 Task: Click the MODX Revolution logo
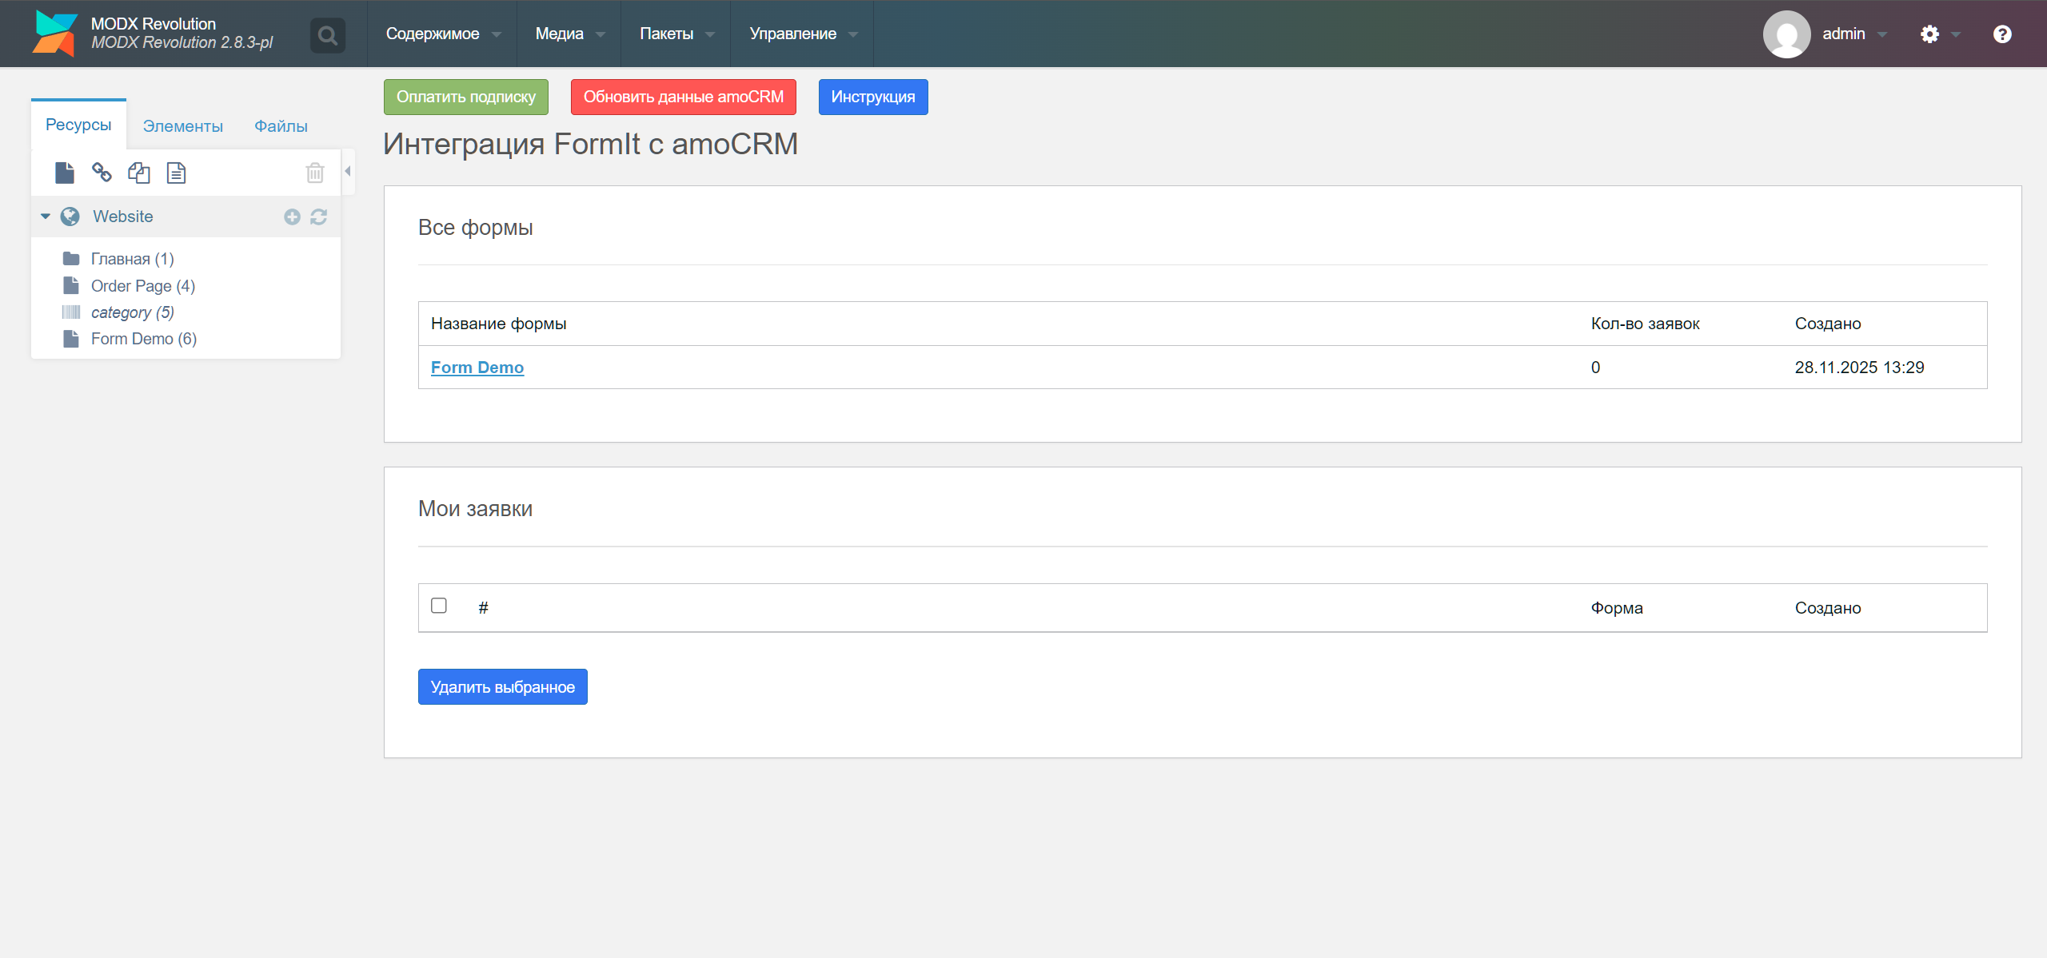click(x=54, y=34)
